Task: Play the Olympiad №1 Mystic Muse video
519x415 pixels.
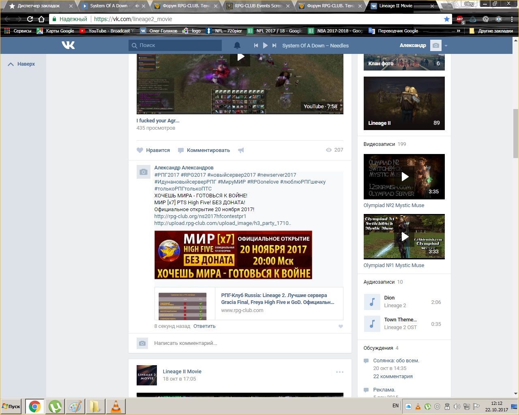Action: [x=404, y=236]
